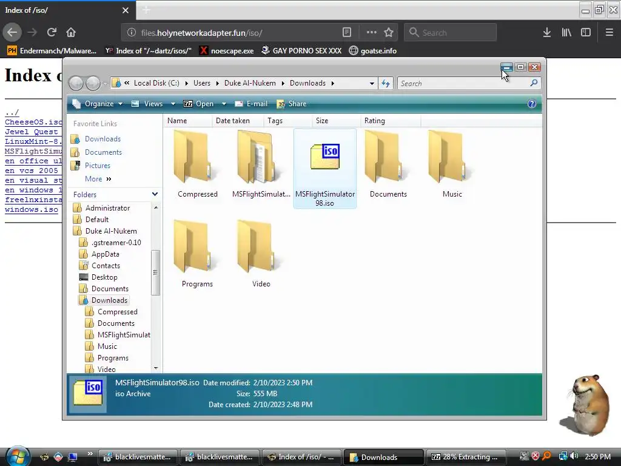
Task: Expand arrow after Duke Al-Nukem in breadcrumb
Action: pos(283,83)
